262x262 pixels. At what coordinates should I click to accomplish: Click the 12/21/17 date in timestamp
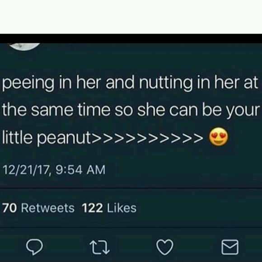pyautogui.click(x=26, y=170)
